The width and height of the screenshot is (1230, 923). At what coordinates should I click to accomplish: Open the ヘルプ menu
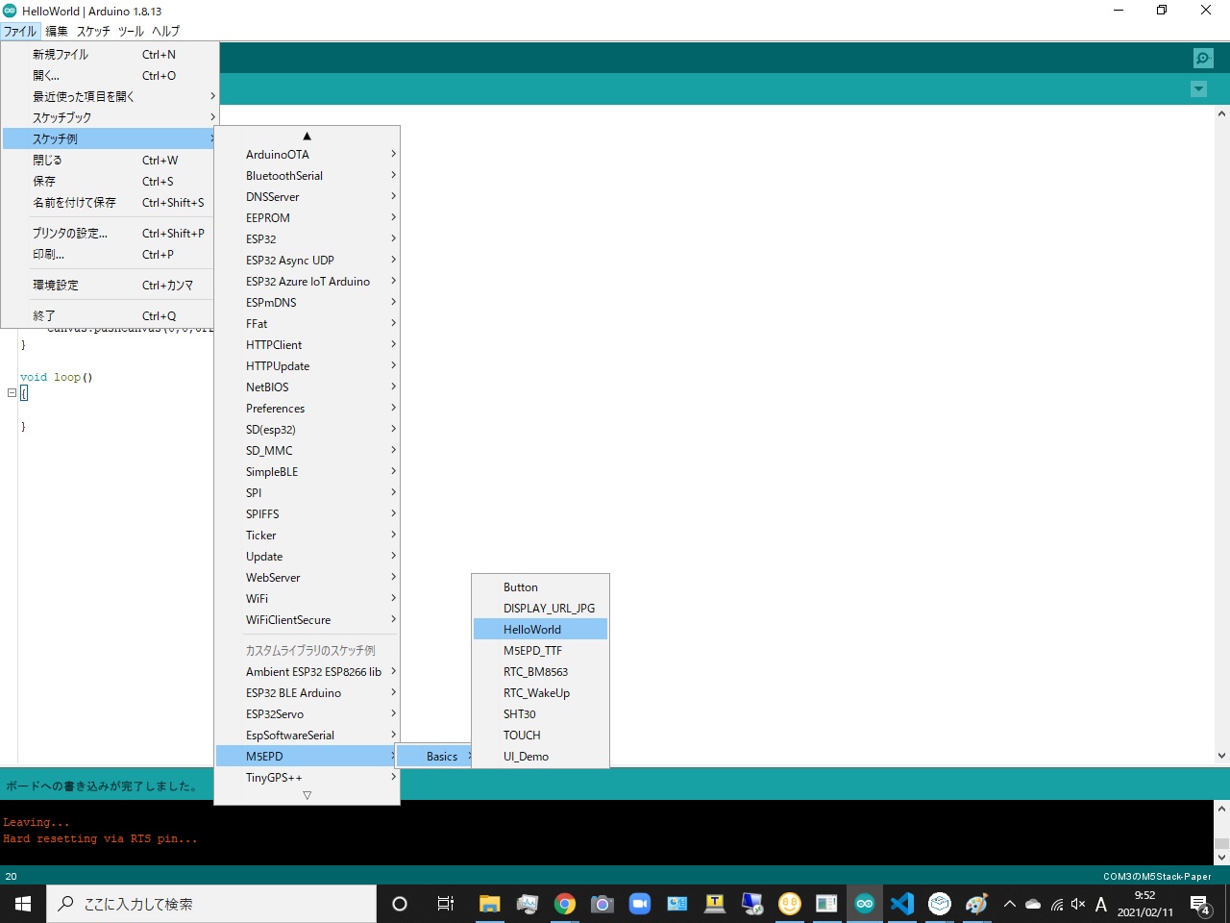pyautogui.click(x=165, y=31)
